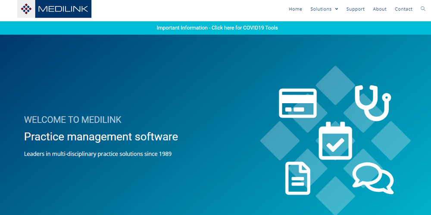Screen dimensions: 431x215
Task: Open the search magnifier icon
Action: click(x=423, y=9)
